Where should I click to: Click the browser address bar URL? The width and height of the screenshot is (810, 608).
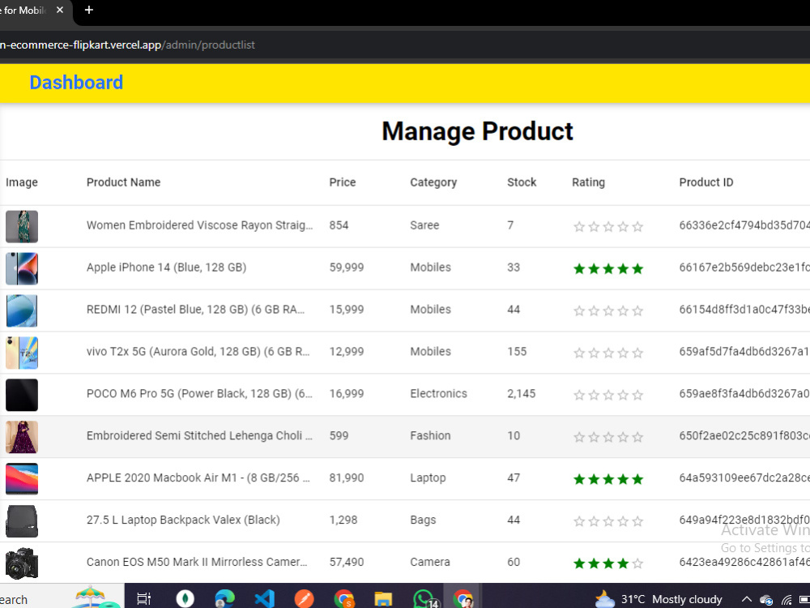coord(127,45)
